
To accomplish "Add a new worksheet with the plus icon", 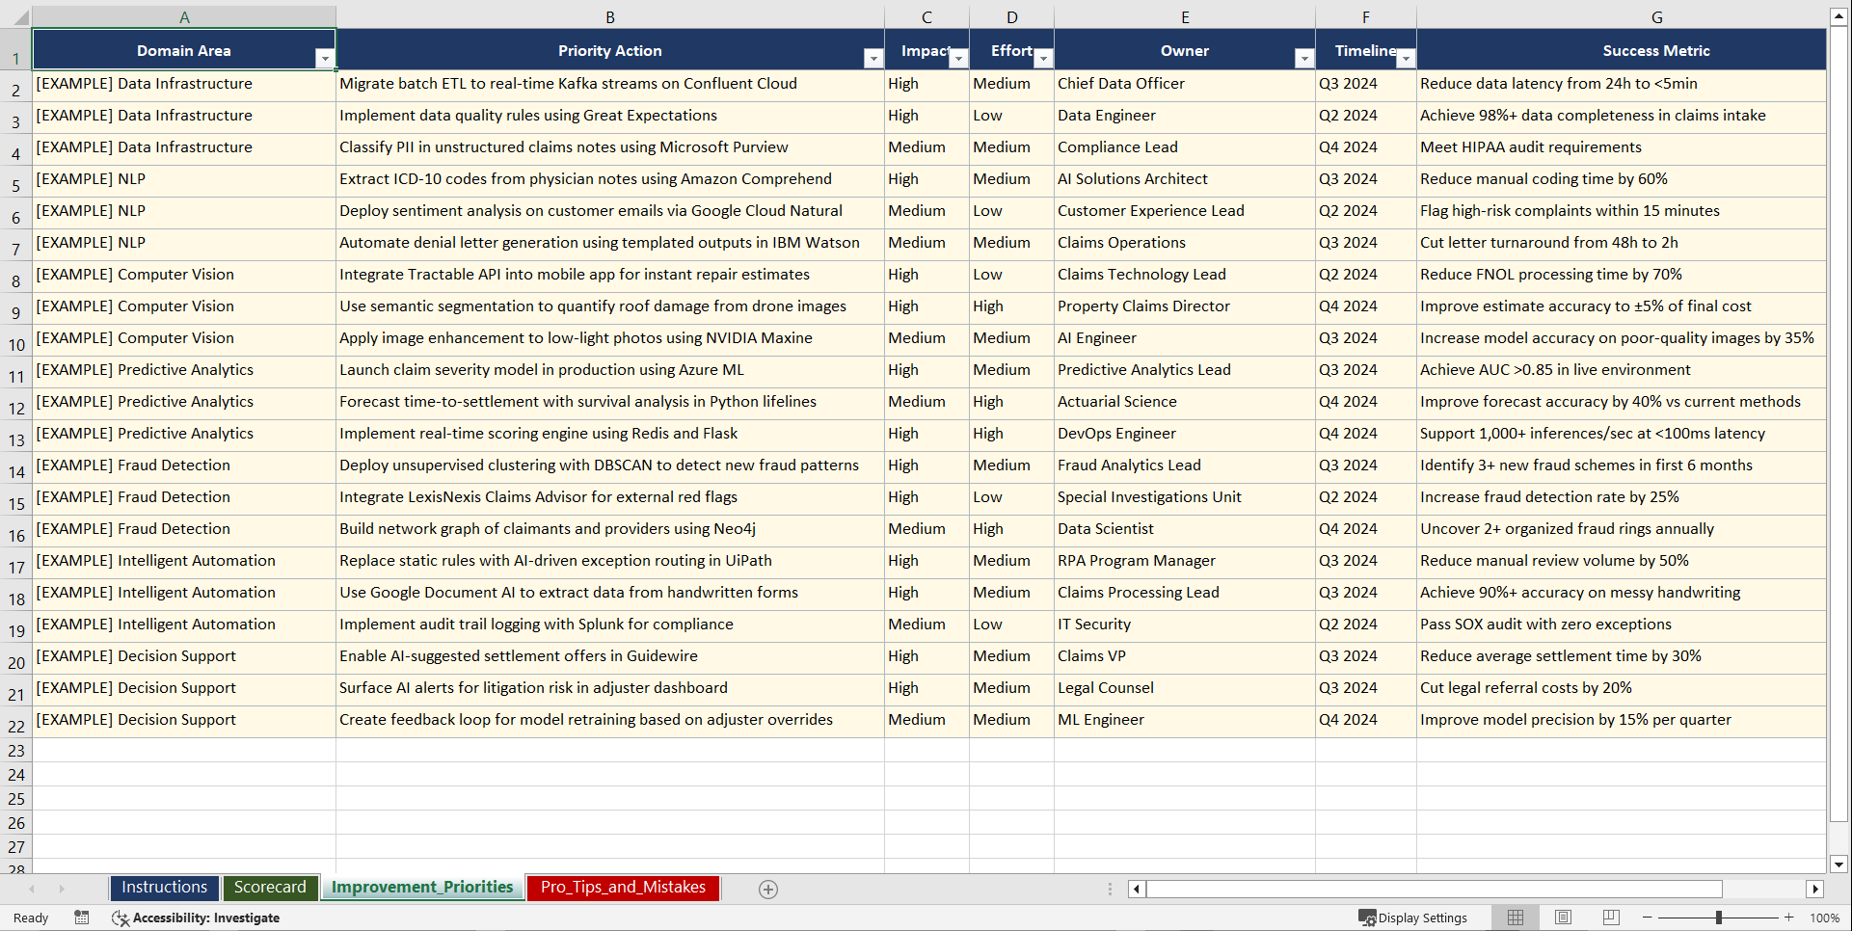I will [767, 889].
